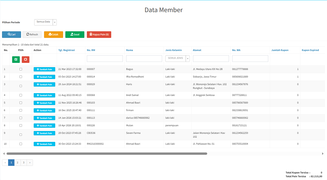327x180 pixels.
Task: Click address Sidoarjo, Jawa Timur
Action: coord(205,77)
